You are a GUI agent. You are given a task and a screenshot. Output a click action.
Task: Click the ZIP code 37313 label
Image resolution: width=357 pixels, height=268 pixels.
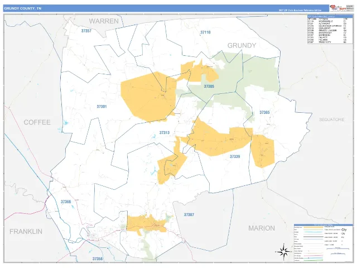coord(165,132)
